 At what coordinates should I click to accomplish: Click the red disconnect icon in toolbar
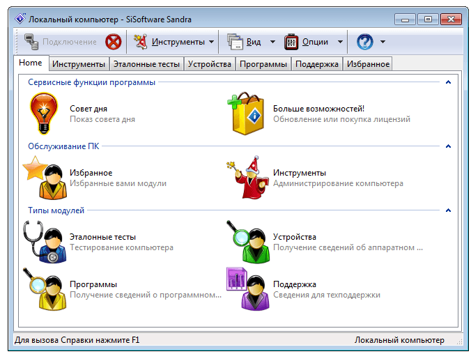pyautogui.click(x=114, y=42)
